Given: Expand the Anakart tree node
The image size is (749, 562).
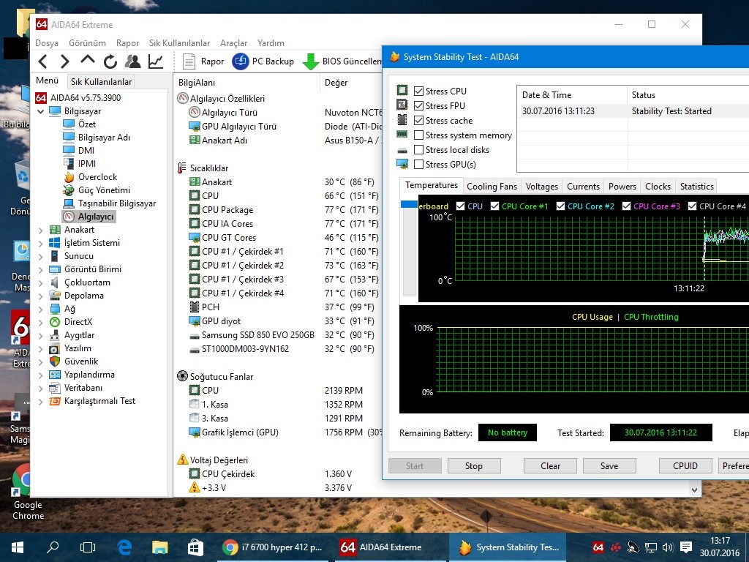Looking at the screenshot, I should 41,230.
